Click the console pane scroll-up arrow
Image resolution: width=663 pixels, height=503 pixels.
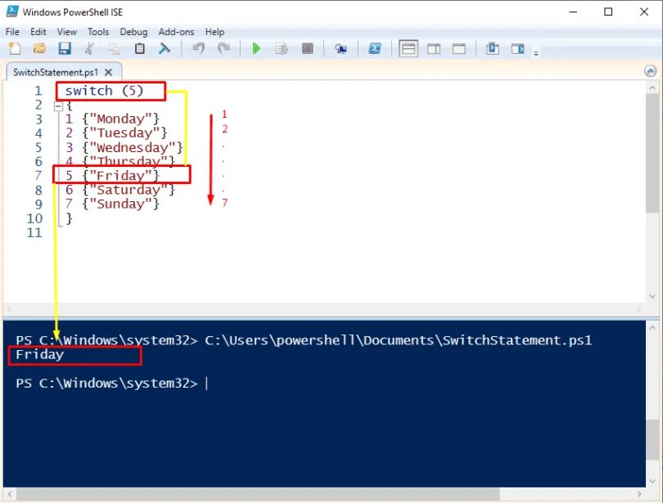pos(652,327)
